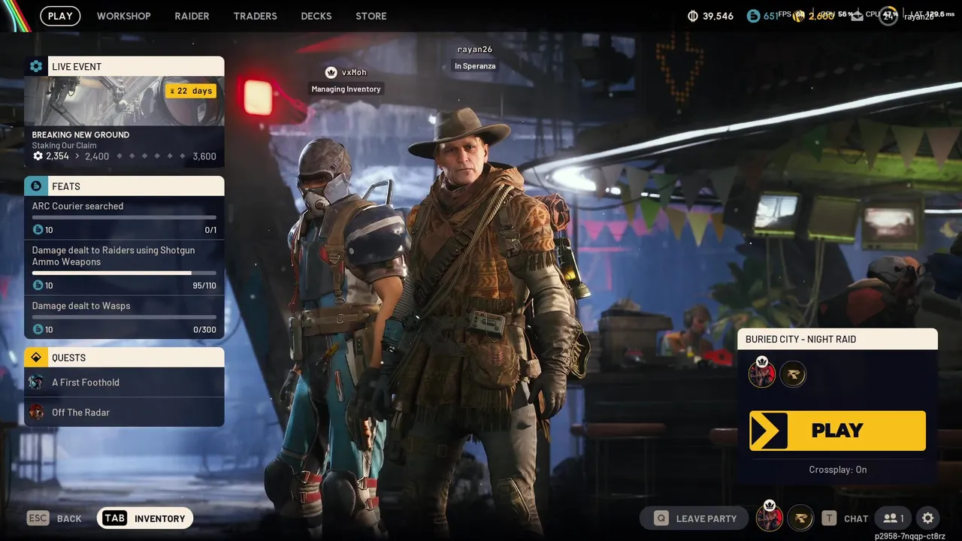Screen dimensions: 962x541
Task: Toggle the Crossplay: On setting
Action: point(837,470)
